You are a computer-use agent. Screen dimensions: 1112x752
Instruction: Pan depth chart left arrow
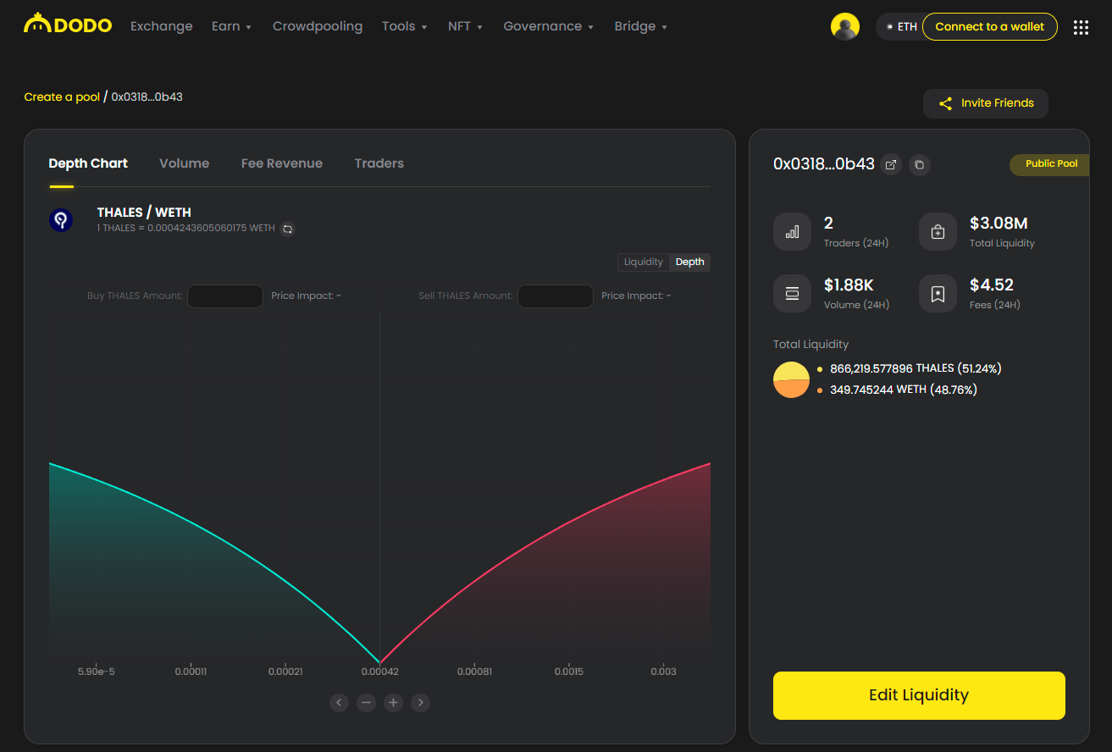(x=340, y=702)
